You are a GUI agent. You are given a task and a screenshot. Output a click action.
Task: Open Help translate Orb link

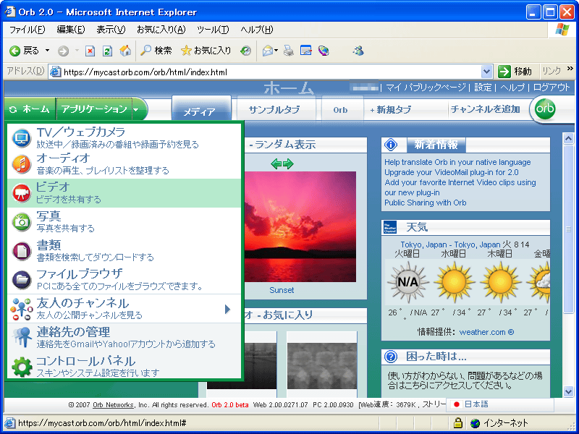coord(457,162)
